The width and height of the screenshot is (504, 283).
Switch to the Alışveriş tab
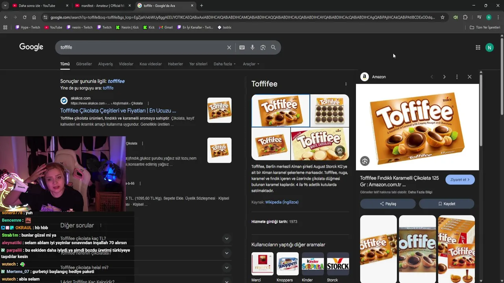tap(105, 64)
